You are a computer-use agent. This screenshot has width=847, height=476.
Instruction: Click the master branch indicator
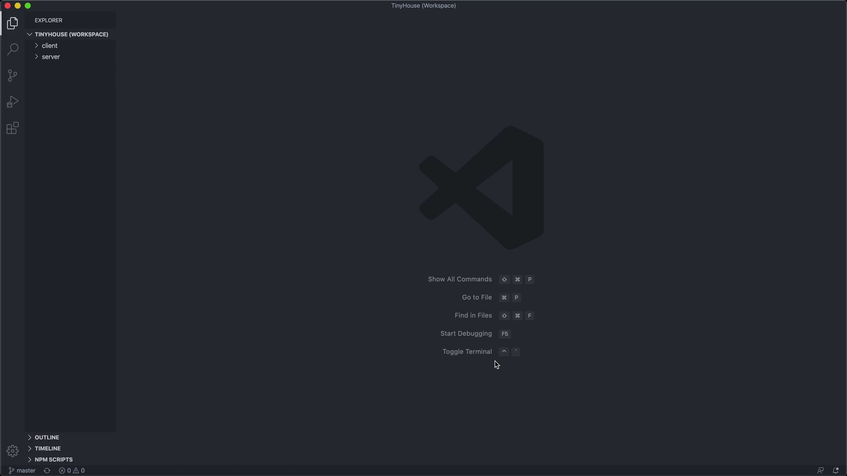coord(21,470)
